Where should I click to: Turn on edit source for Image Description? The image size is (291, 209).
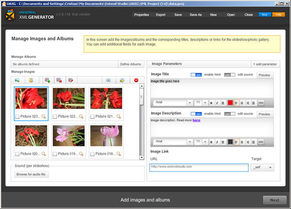[x=230, y=114]
